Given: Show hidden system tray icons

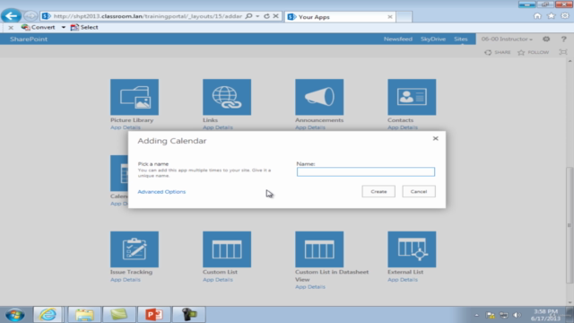Looking at the screenshot, I should point(476,315).
